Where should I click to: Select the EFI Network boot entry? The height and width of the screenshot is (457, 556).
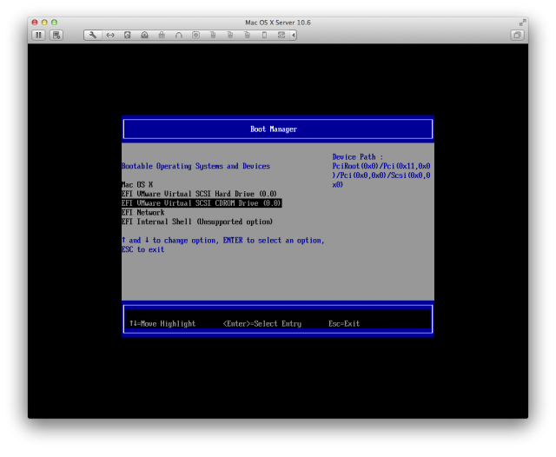pyautogui.click(x=142, y=212)
